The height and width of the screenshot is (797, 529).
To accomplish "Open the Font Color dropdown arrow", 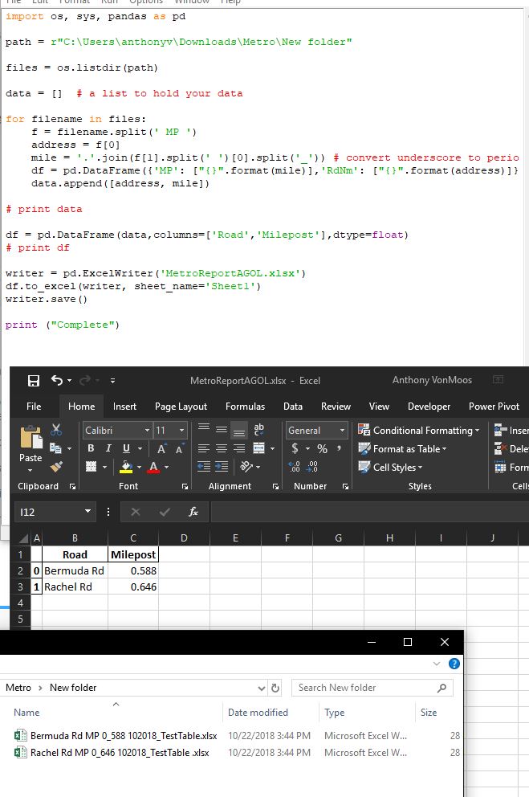I will [166, 467].
